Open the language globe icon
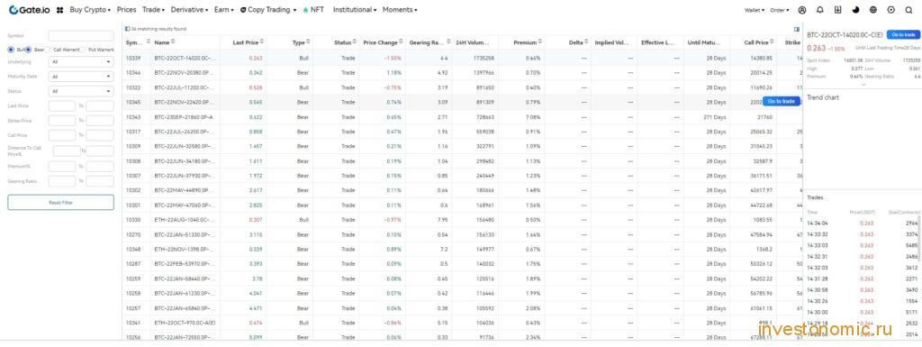Viewport: 922px width, 347px height. coord(873,10)
